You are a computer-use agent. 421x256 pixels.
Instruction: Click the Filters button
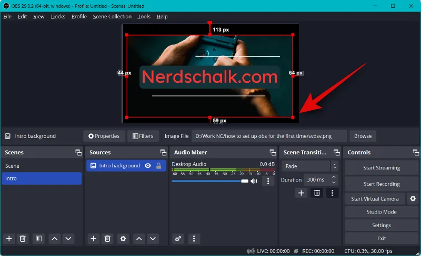tap(143, 136)
